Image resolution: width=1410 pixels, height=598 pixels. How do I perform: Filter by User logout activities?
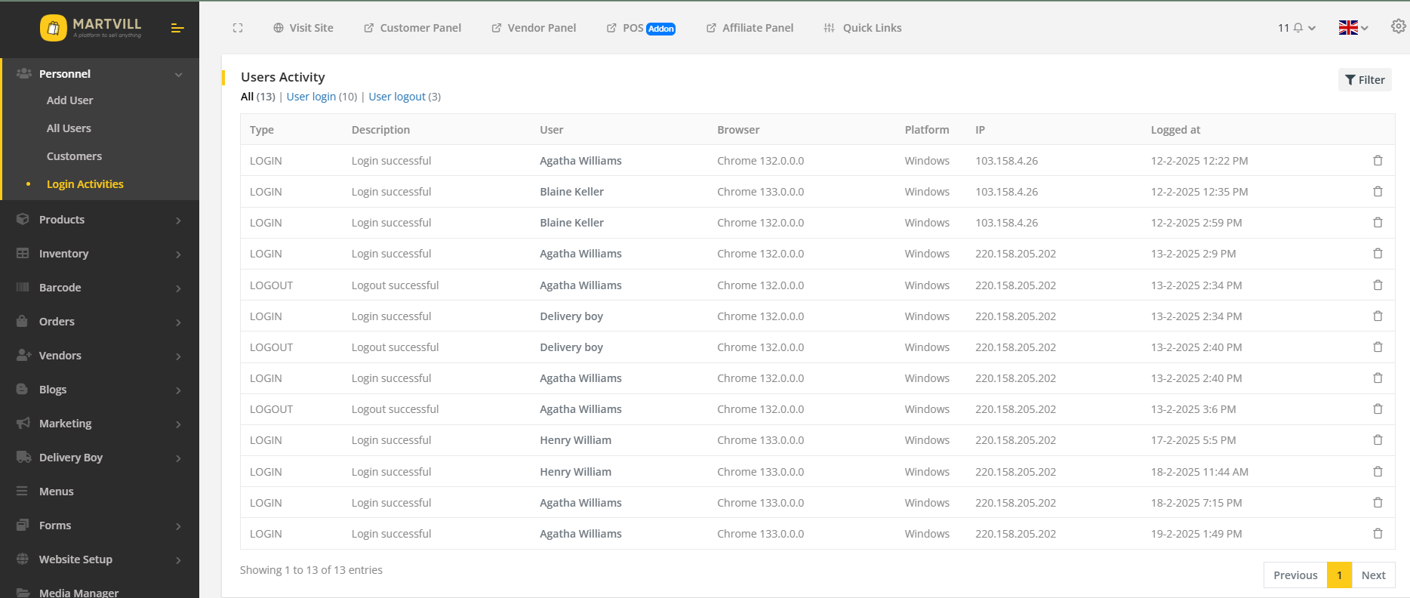click(397, 97)
